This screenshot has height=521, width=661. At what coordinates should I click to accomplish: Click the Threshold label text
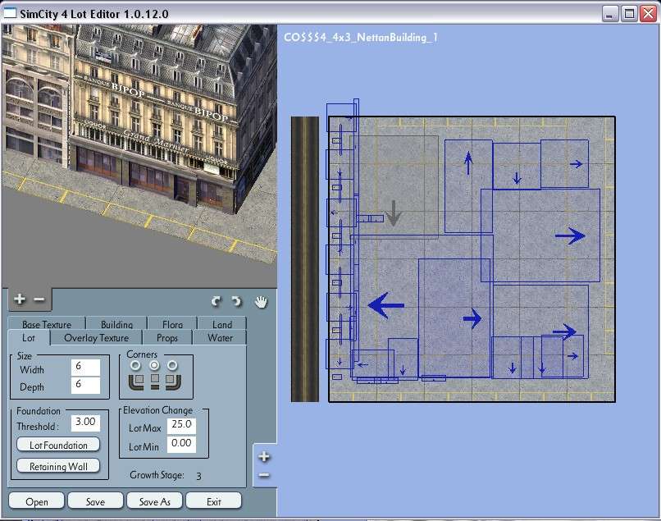point(38,426)
